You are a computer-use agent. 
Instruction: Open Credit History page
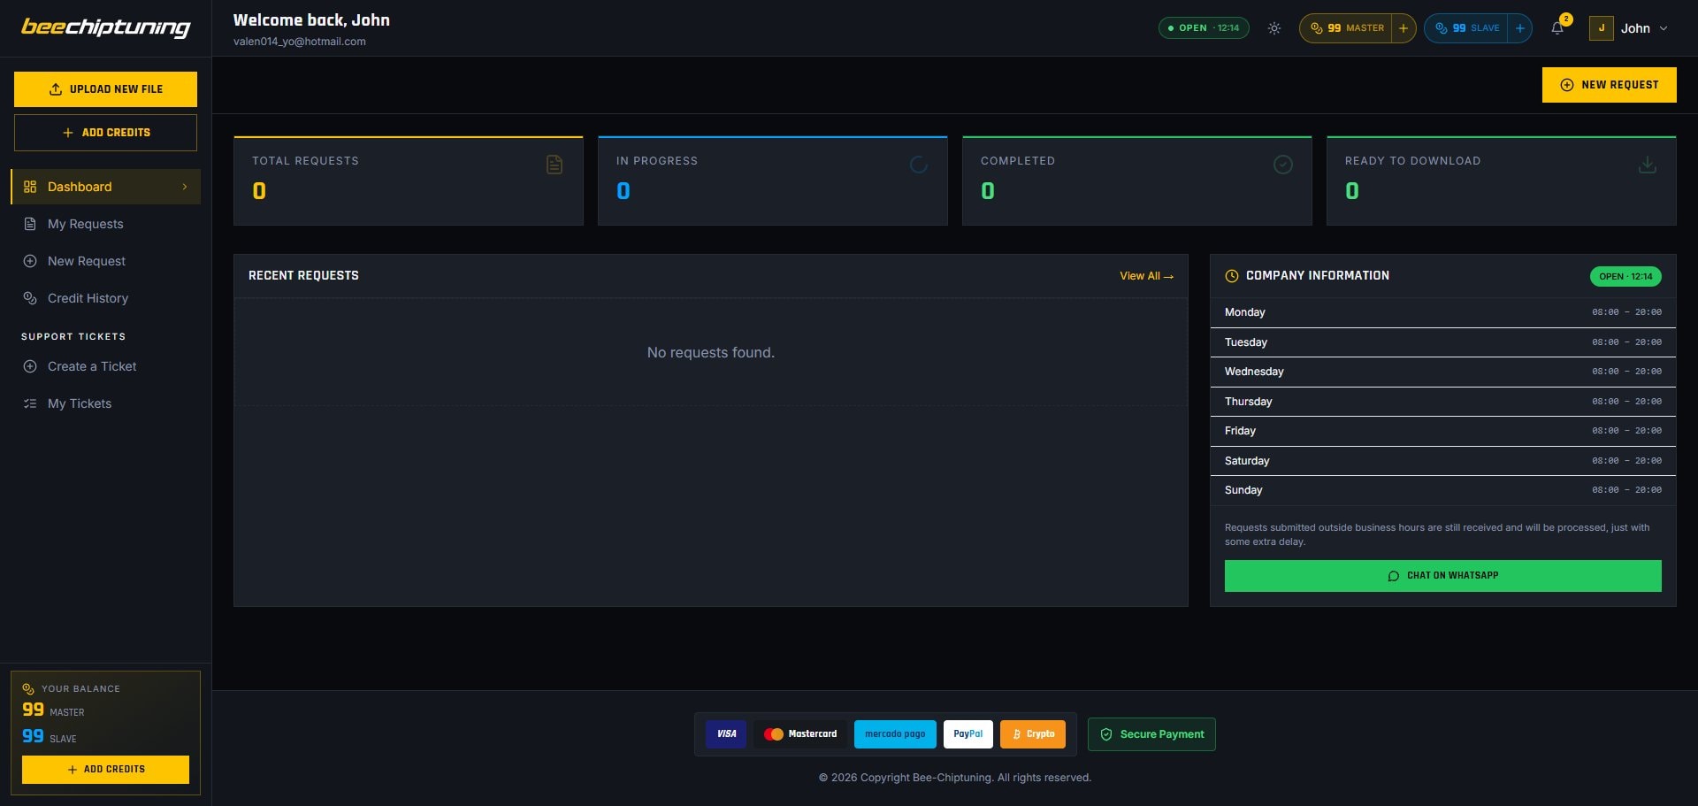[105, 298]
